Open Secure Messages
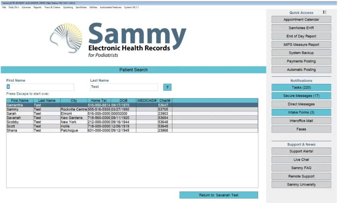338x203 pixels. coord(301,96)
